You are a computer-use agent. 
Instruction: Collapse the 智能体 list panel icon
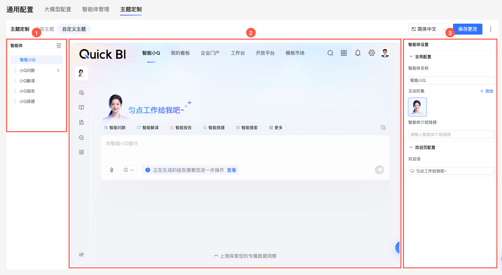pyautogui.click(x=59, y=46)
